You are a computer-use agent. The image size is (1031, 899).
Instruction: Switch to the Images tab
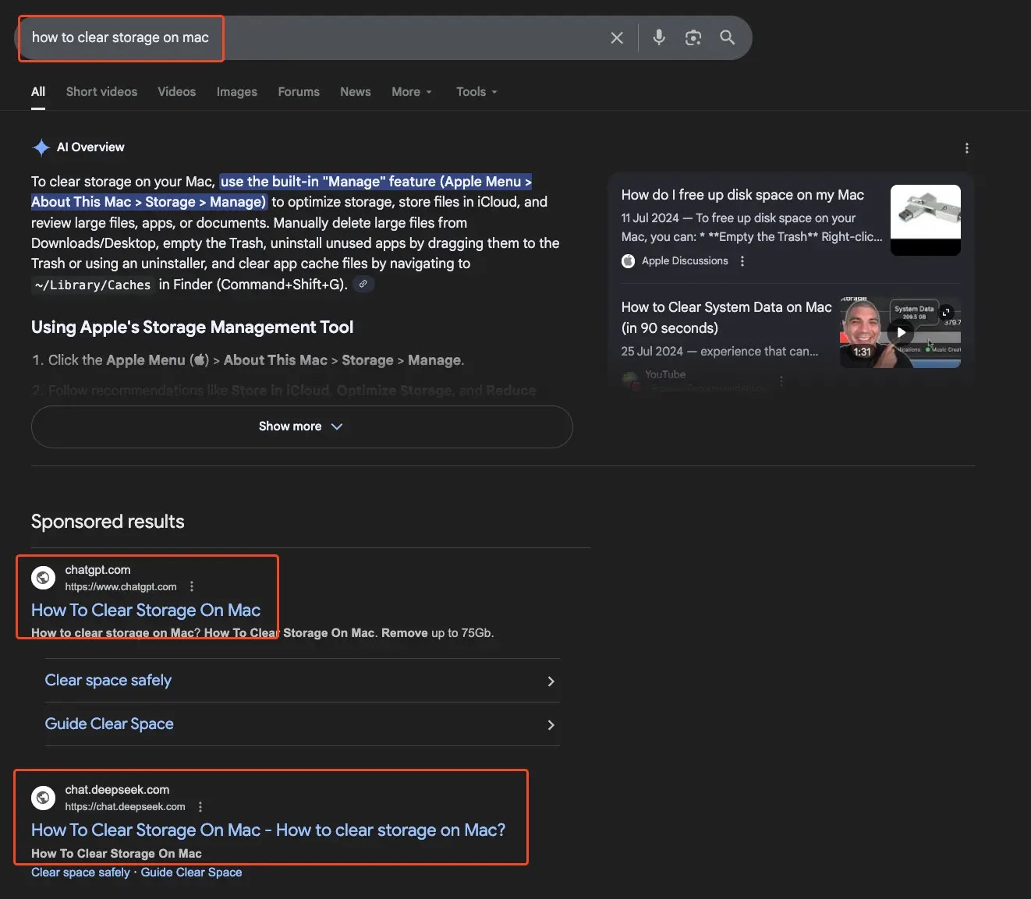click(236, 91)
